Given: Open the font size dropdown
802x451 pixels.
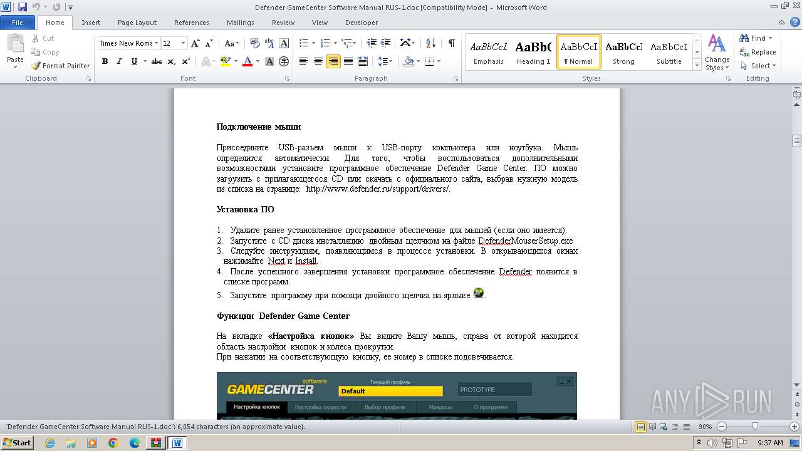Looking at the screenshot, I should tap(184, 43).
